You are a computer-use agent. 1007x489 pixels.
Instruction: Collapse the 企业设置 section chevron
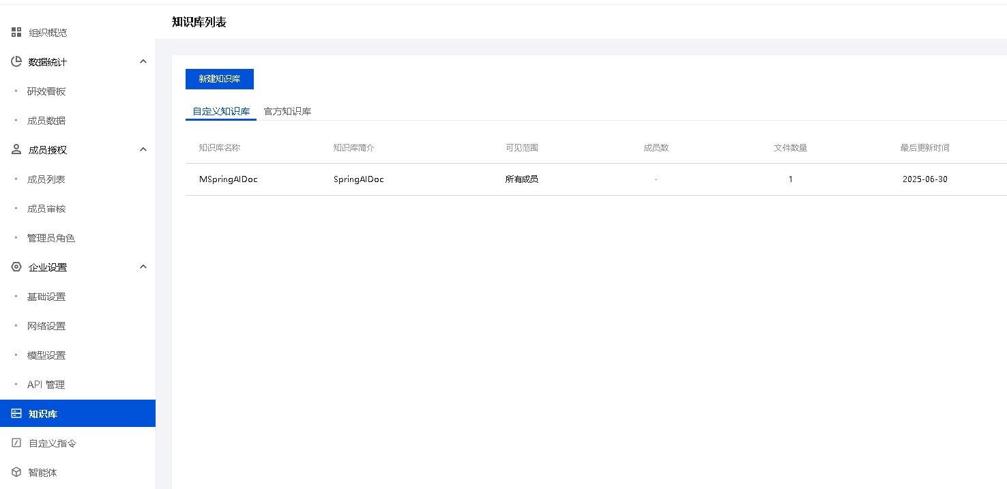143,267
